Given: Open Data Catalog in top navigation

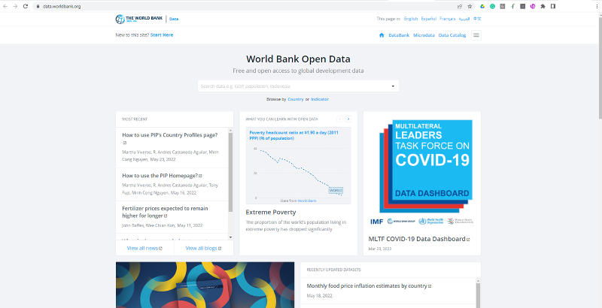Looking at the screenshot, I should [452, 35].
